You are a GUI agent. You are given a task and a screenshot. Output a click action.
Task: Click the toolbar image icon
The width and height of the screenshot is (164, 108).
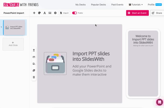50,13
